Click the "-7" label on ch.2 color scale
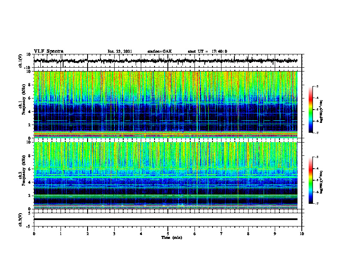The image size is (340, 262). click(317, 203)
